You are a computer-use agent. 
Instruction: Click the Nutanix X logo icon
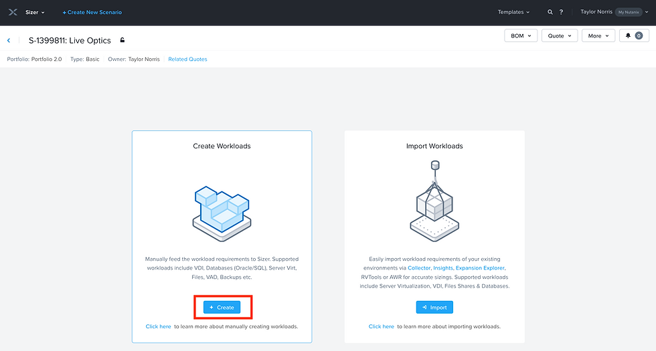click(x=13, y=12)
